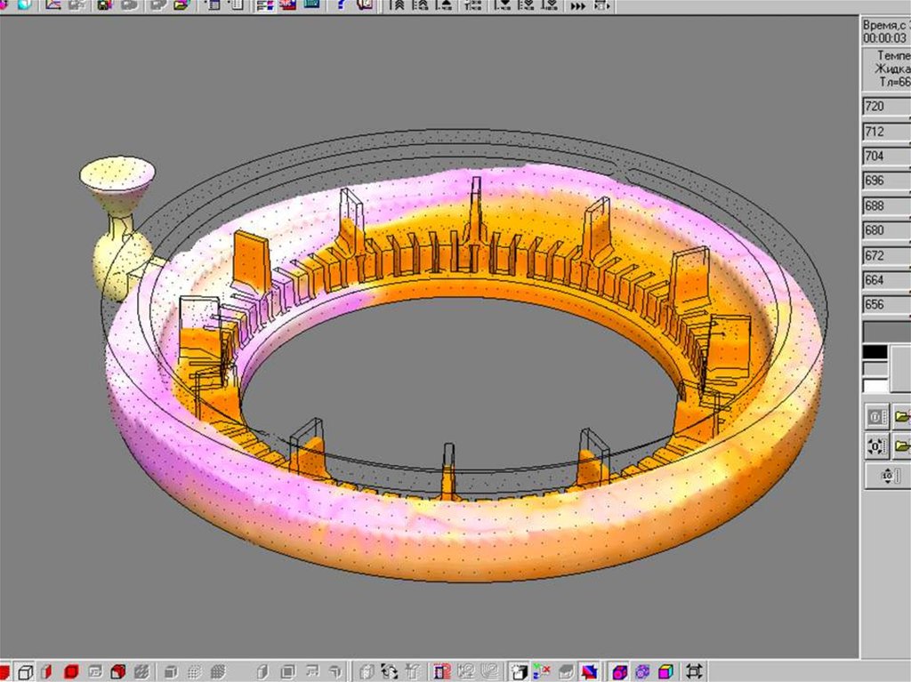
Task: Click the magenta cube icon in bottom toolbar
Action: pyautogui.click(x=620, y=670)
